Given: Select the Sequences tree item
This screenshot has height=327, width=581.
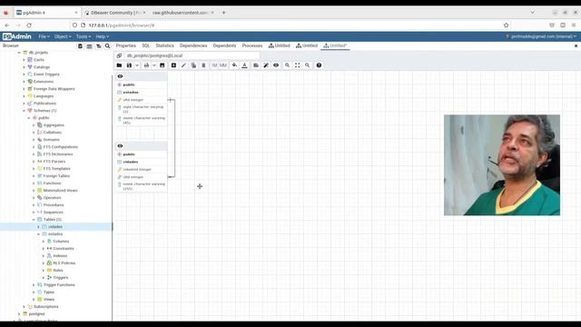Looking at the screenshot, I should tap(53, 213).
